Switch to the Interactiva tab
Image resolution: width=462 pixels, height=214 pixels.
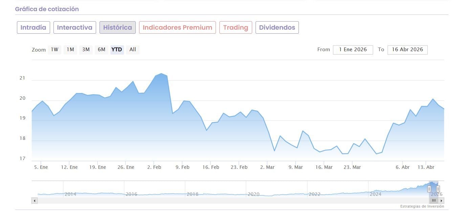74,28
